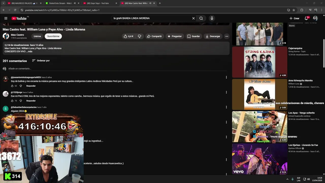The image size is (325, 183).
Task: Expand the description with ...más
Action: pos(29,52)
